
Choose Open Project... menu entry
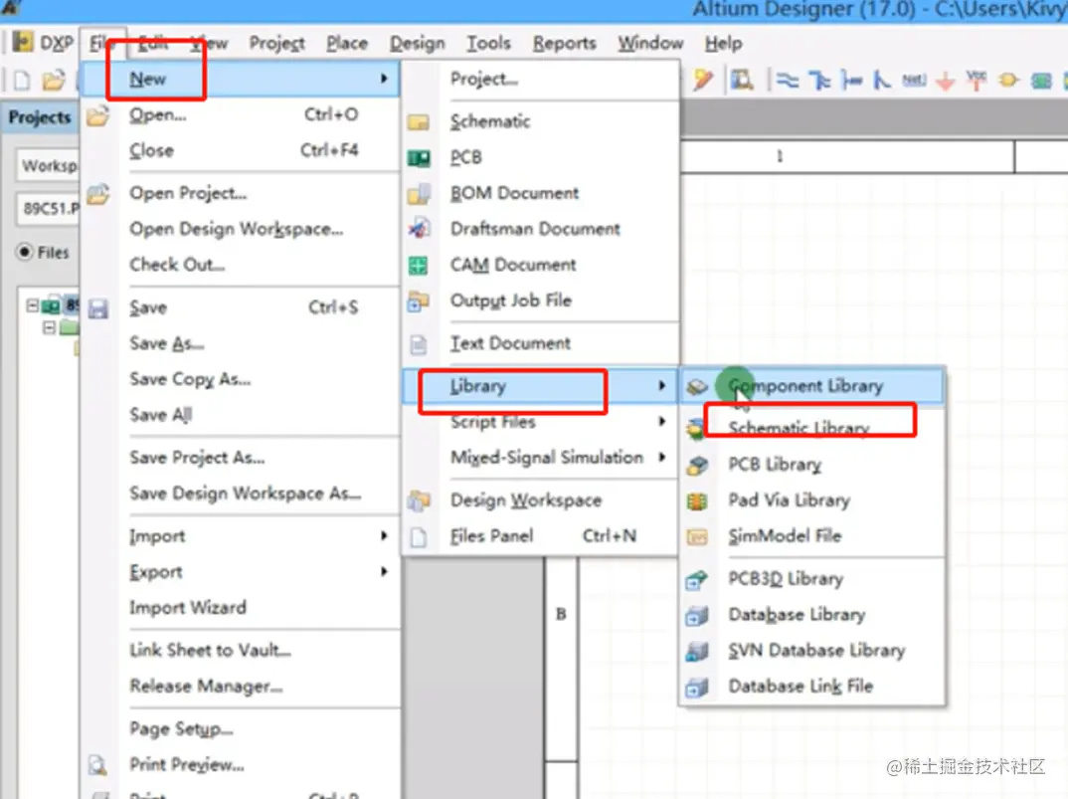click(240, 193)
